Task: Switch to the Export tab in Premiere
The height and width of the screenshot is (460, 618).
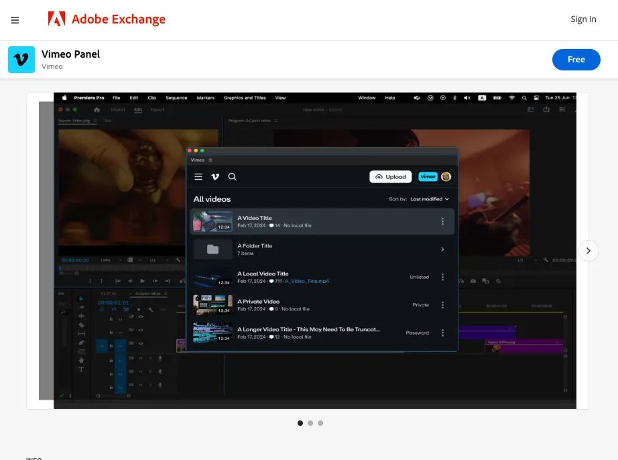Action: 158,109
